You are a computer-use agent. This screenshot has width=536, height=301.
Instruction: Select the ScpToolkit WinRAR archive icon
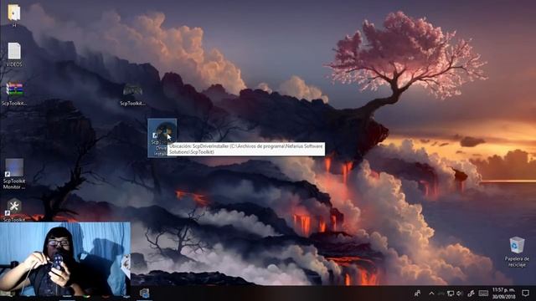14,94
